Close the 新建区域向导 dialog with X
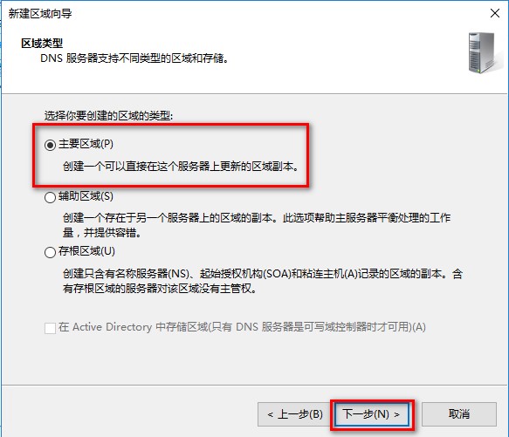Image resolution: width=509 pixels, height=437 pixels. pos(495,13)
